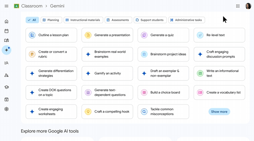Expand the list with Show more
Screen dimensions: 254x141
point(219,111)
